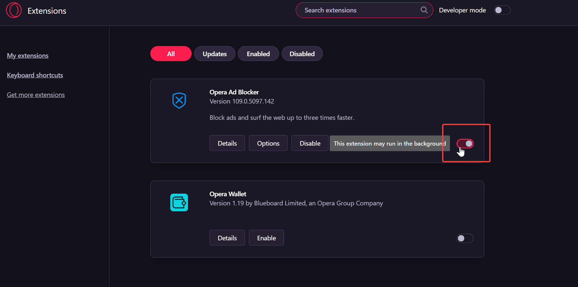Image resolution: width=578 pixels, height=287 pixels.
Task: Open Details for Opera Ad Blocker
Action: coord(227,143)
